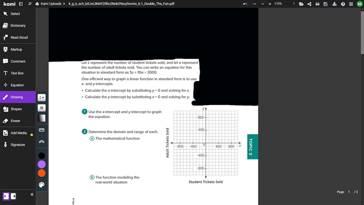This screenshot has width=364, height=205.
Task: Pick the black color swatch
Action: (41, 156)
